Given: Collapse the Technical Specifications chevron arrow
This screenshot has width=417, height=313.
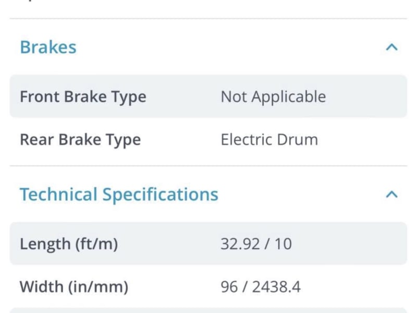Looking at the screenshot, I should [391, 195].
